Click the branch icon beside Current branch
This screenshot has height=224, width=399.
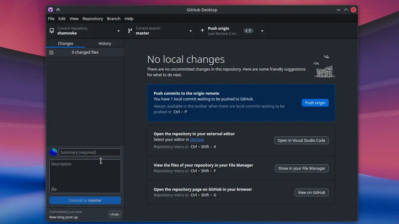coord(130,31)
